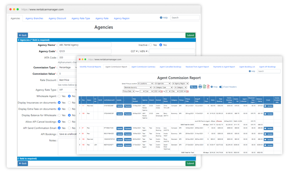This screenshot has height=173, width=289.
Task: Open the All Category dropdown
Action: (180, 87)
